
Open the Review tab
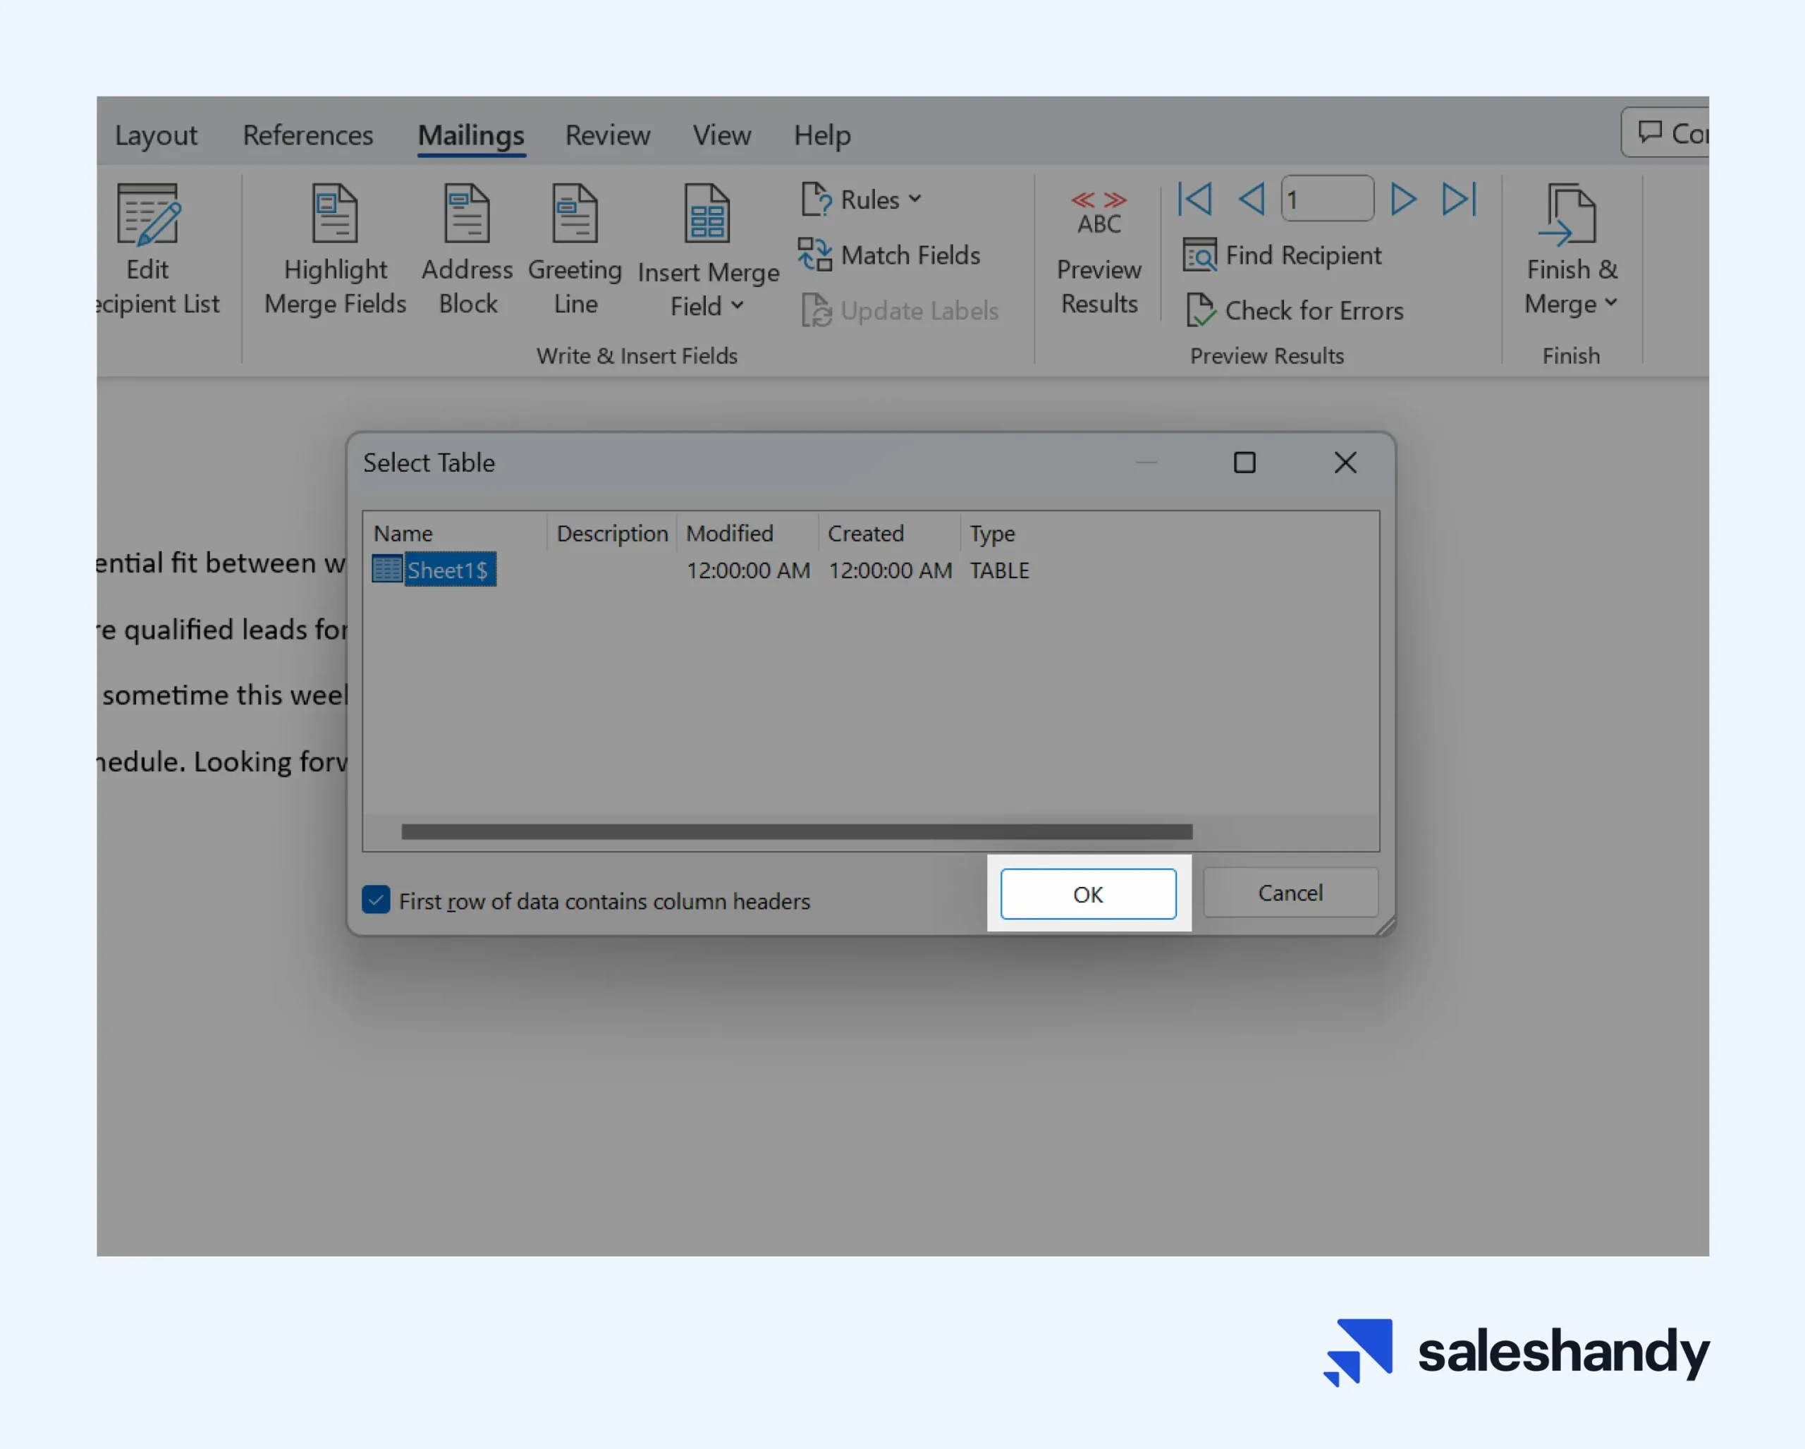pos(608,135)
